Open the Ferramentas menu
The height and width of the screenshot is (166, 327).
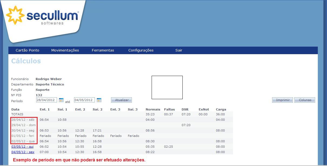pos(103,50)
